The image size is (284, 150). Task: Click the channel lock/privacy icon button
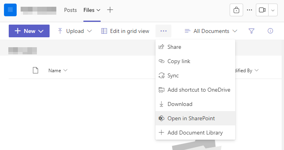(236, 10)
